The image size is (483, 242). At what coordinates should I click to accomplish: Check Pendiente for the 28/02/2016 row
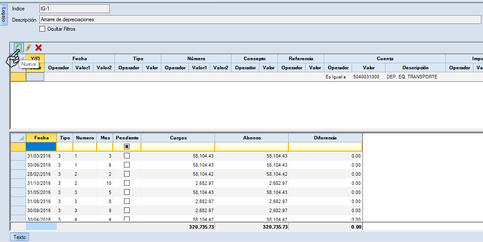point(127,174)
